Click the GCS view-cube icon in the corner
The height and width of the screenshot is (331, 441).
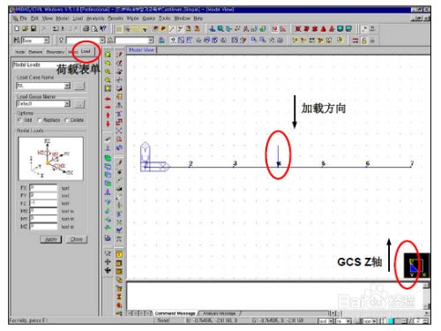click(x=416, y=266)
